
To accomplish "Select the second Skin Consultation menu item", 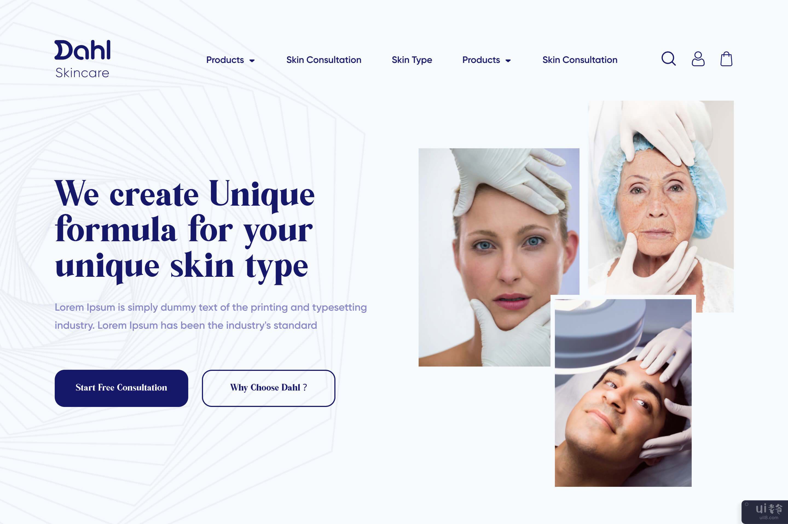I will (x=579, y=60).
